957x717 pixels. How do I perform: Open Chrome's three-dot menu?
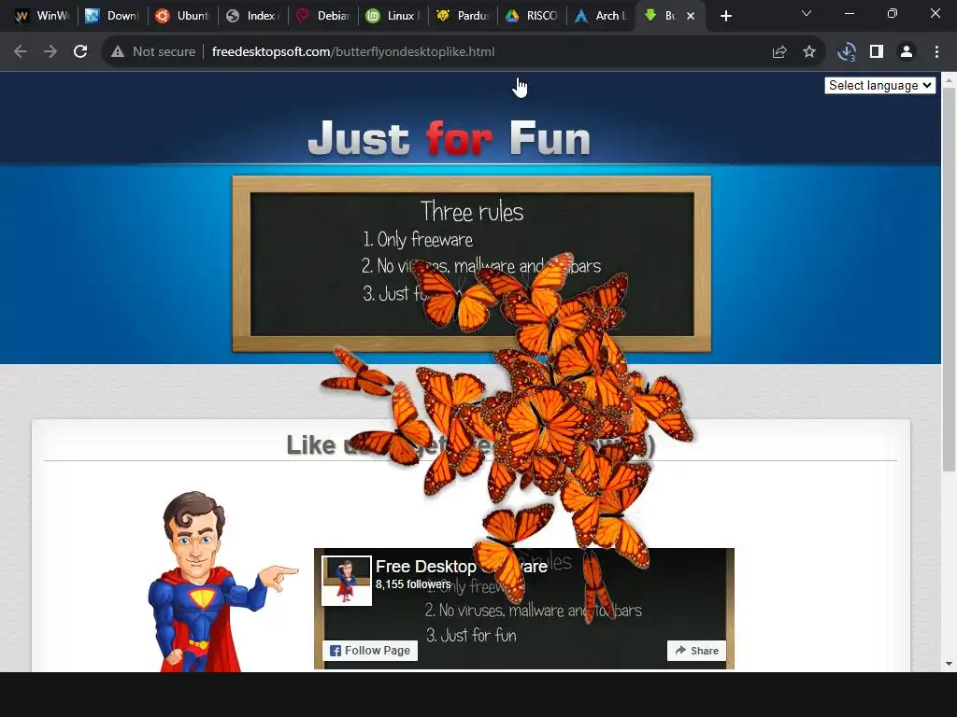[x=936, y=52]
